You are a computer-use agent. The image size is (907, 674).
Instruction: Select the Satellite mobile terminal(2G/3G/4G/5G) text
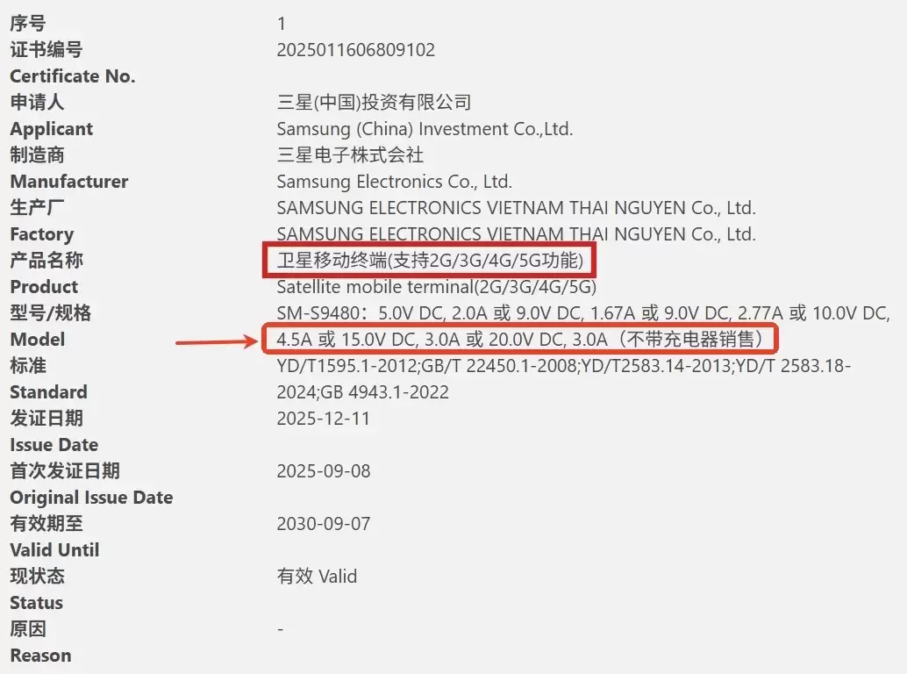436,287
